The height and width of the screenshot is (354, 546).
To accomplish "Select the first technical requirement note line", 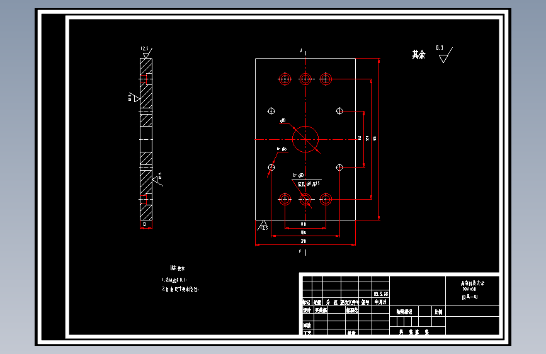I will point(174,280).
